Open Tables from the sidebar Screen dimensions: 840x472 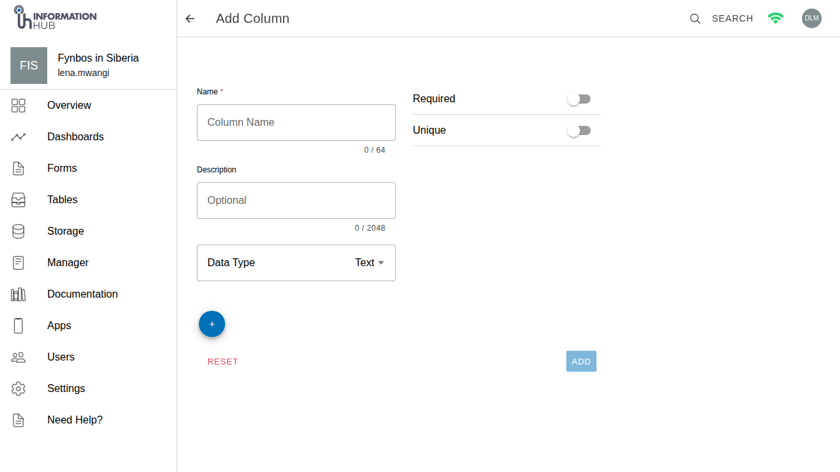tap(89, 200)
